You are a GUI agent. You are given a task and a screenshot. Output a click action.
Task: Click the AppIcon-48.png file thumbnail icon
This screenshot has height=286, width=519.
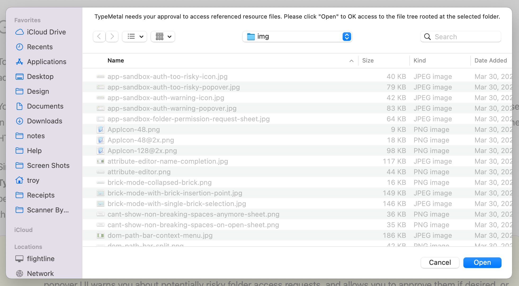coord(101,129)
